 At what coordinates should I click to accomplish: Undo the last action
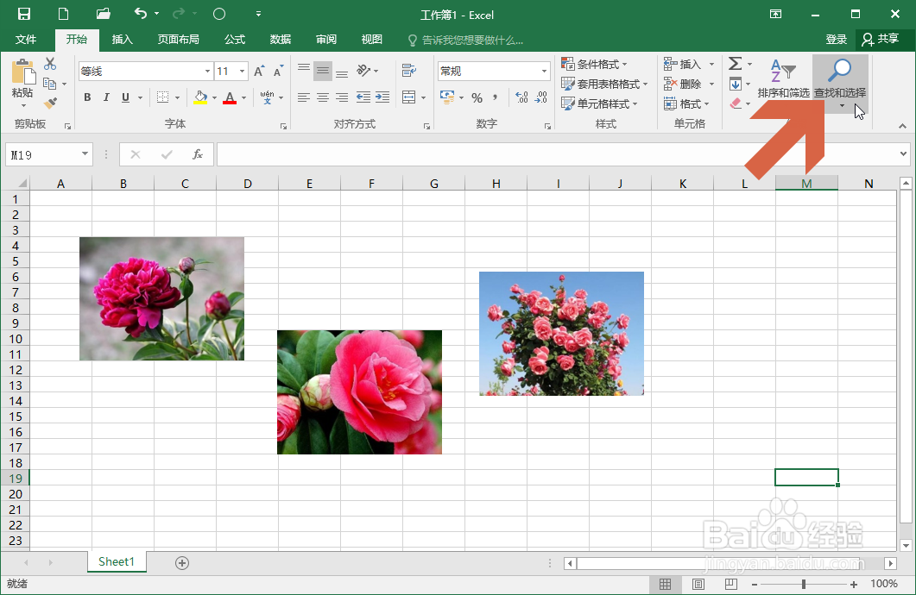coord(140,14)
